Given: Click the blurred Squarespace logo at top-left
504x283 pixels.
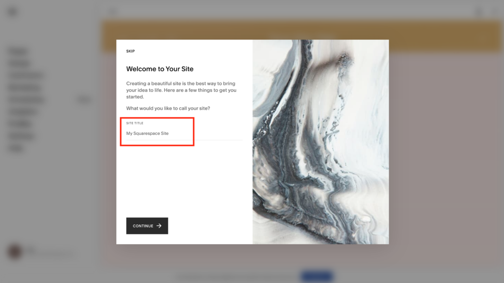Looking at the screenshot, I should pyautogui.click(x=12, y=12).
